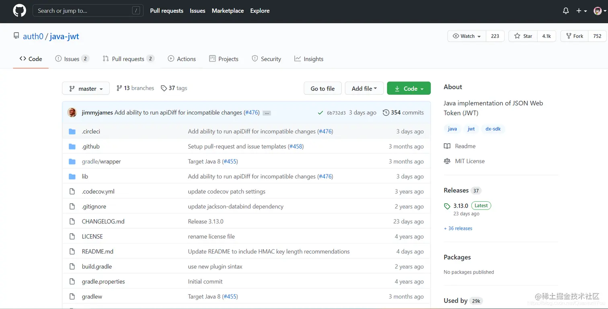Select the java topic tag
The image size is (608, 309).
452,129
